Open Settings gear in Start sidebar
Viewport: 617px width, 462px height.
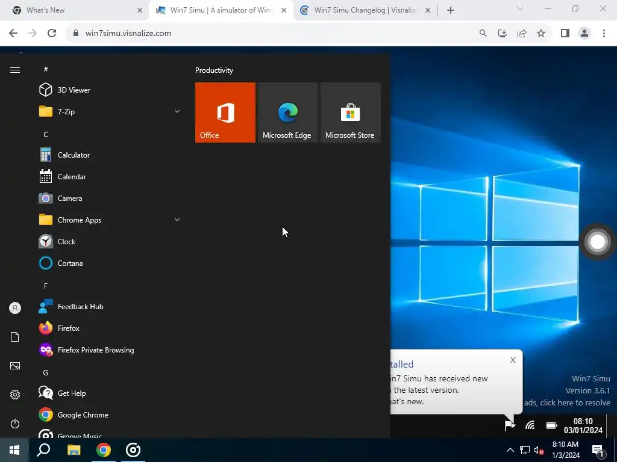pyautogui.click(x=15, y=395)
